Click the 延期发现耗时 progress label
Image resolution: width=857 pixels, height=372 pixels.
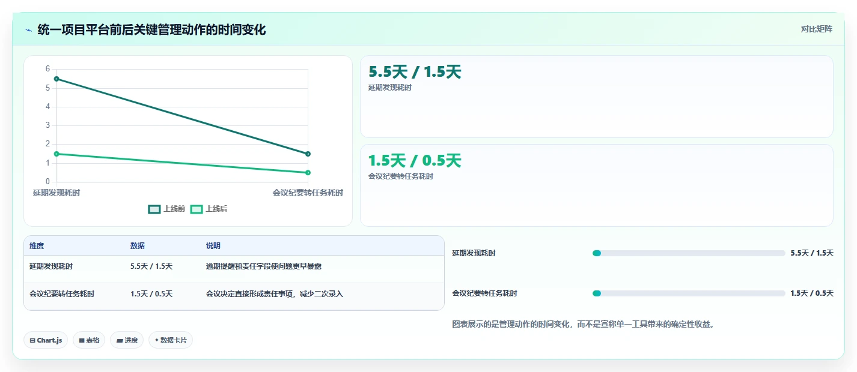(x=474, y=253)
